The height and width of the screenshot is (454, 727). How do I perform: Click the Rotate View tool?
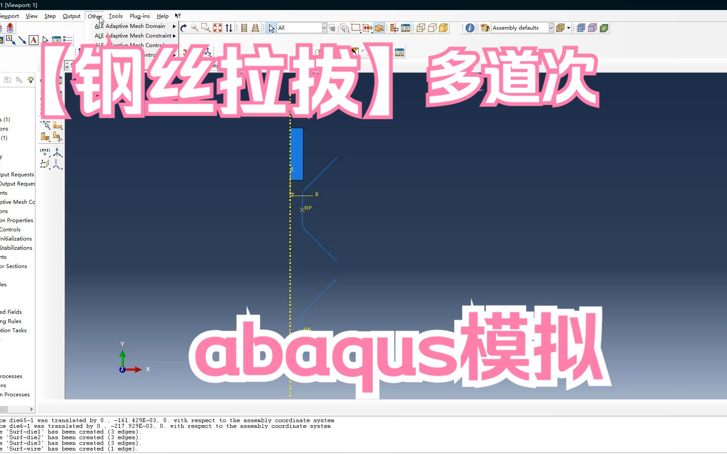tap(183, 28)
